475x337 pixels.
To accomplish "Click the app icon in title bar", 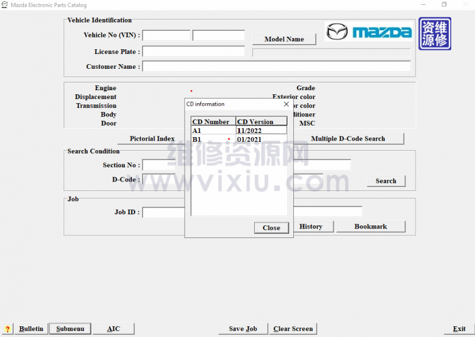I will 5,5.
